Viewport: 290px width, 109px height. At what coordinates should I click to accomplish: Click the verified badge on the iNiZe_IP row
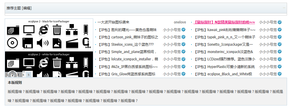click(184, 67)
